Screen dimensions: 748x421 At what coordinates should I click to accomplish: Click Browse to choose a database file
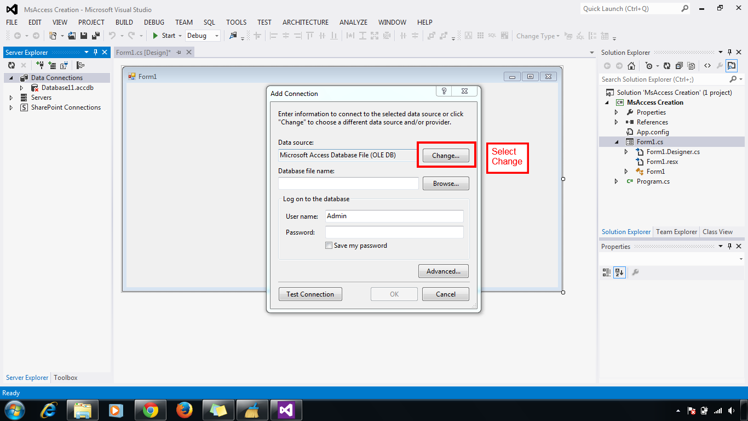(x=445, y=183)
